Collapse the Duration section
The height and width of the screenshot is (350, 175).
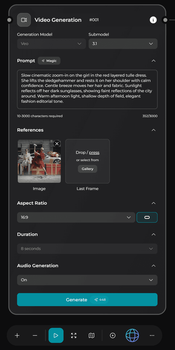tap(153, 234)
